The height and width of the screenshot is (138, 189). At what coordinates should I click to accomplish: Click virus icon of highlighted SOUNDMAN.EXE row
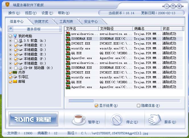tap(68, 39)
